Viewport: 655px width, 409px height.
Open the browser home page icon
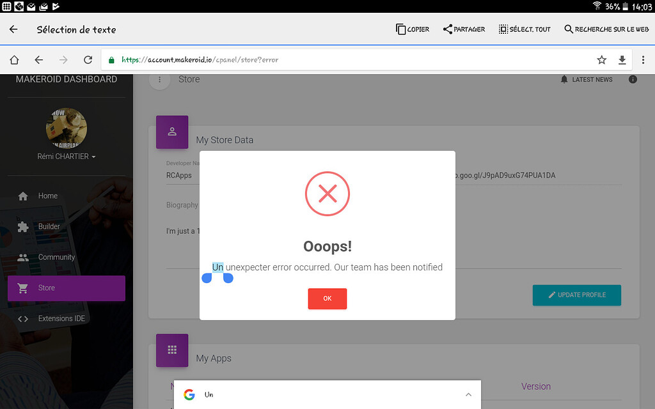[x=14, y=59]
